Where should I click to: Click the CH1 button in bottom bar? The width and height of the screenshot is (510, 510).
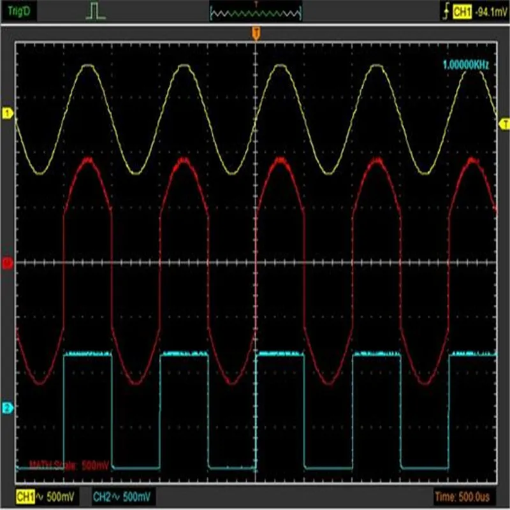(x=25, y=497)
